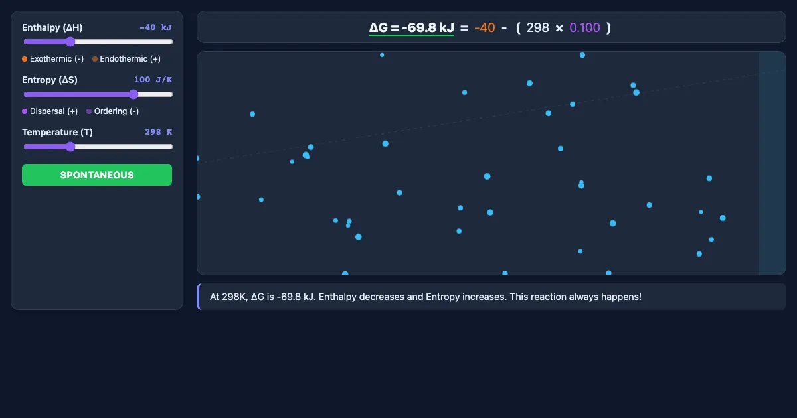
Task: Click the Endothermic (+) legend text
Action: tap(130, 59)
